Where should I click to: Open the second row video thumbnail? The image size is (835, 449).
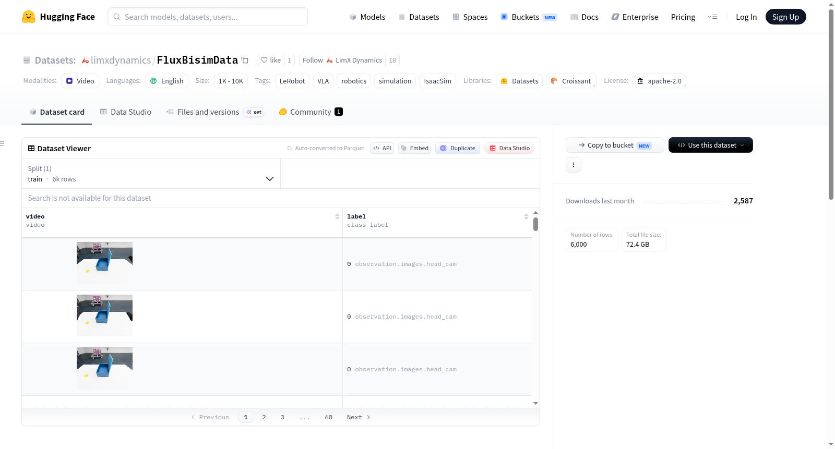[x=104, y=315]
